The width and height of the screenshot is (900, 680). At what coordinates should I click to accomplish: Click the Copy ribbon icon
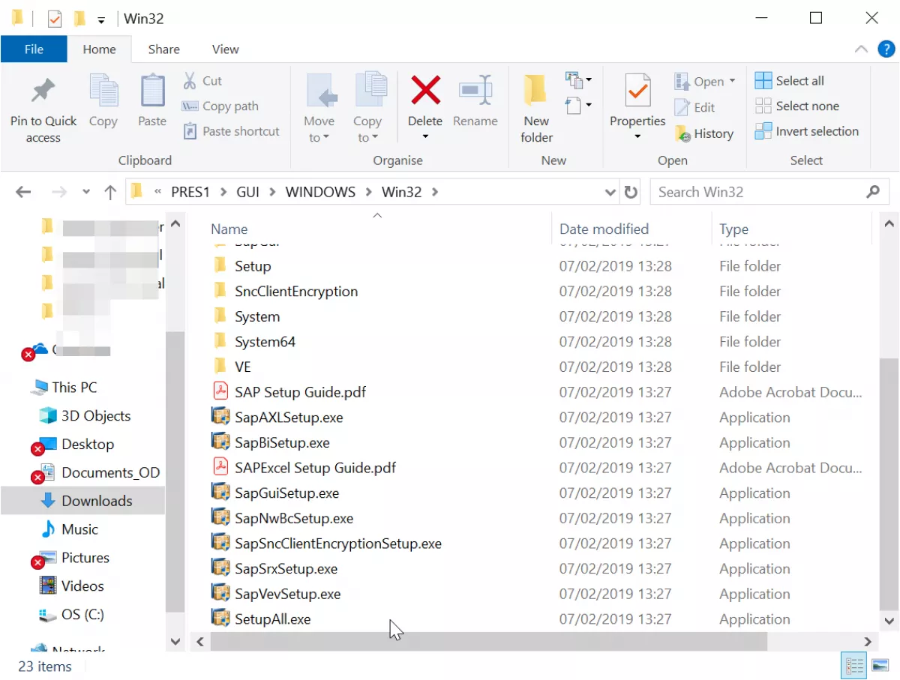click(x=103, y=91)
